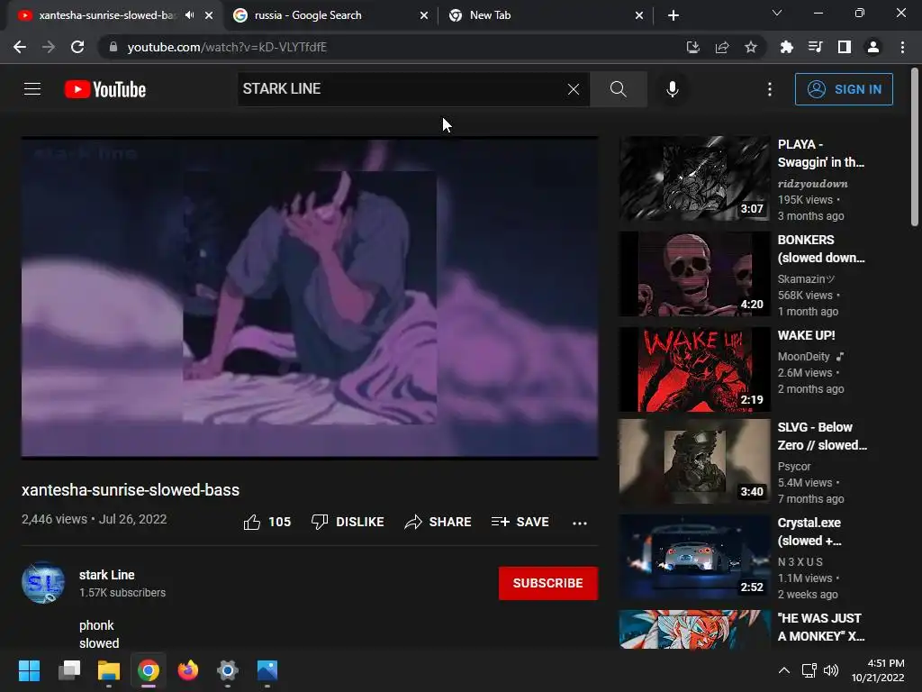Open YouTube settings three-dot menu
Screen dimensions: 922x692
(769, 89)
